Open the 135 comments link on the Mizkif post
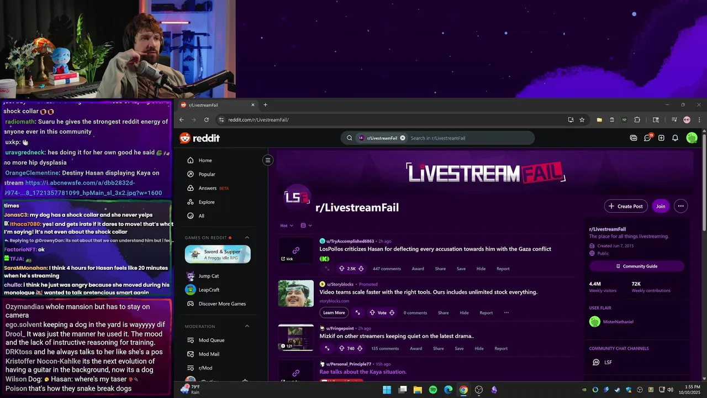707x398 pixels. (x=385, y=348)
